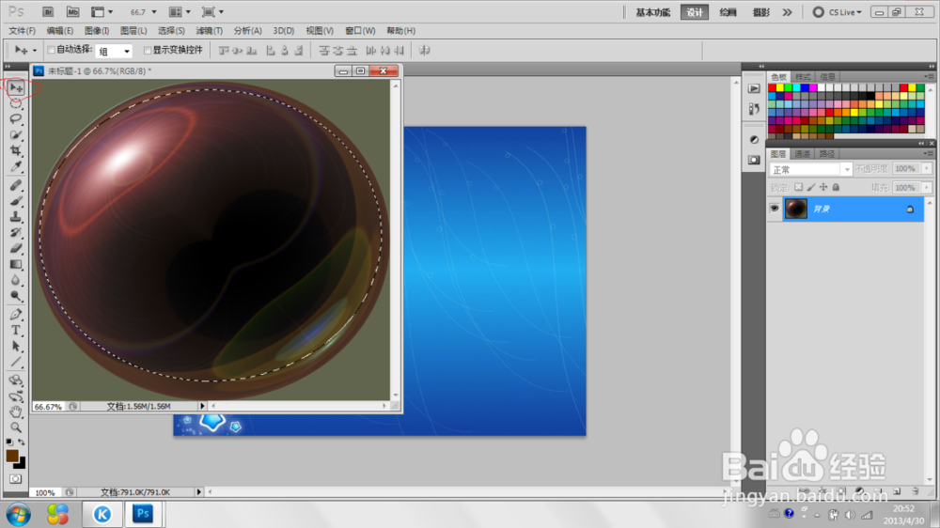Screen dimensions: 940x528
Task: Swap foreground and background colors
Action: pyautogui.click(x=22, y=443)
